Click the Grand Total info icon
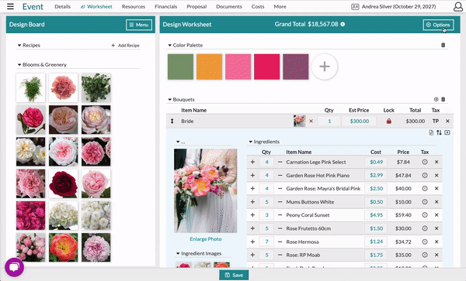 [x=343, y=24]
